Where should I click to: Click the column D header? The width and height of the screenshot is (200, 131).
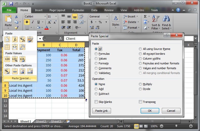click(x=76, y=45)
